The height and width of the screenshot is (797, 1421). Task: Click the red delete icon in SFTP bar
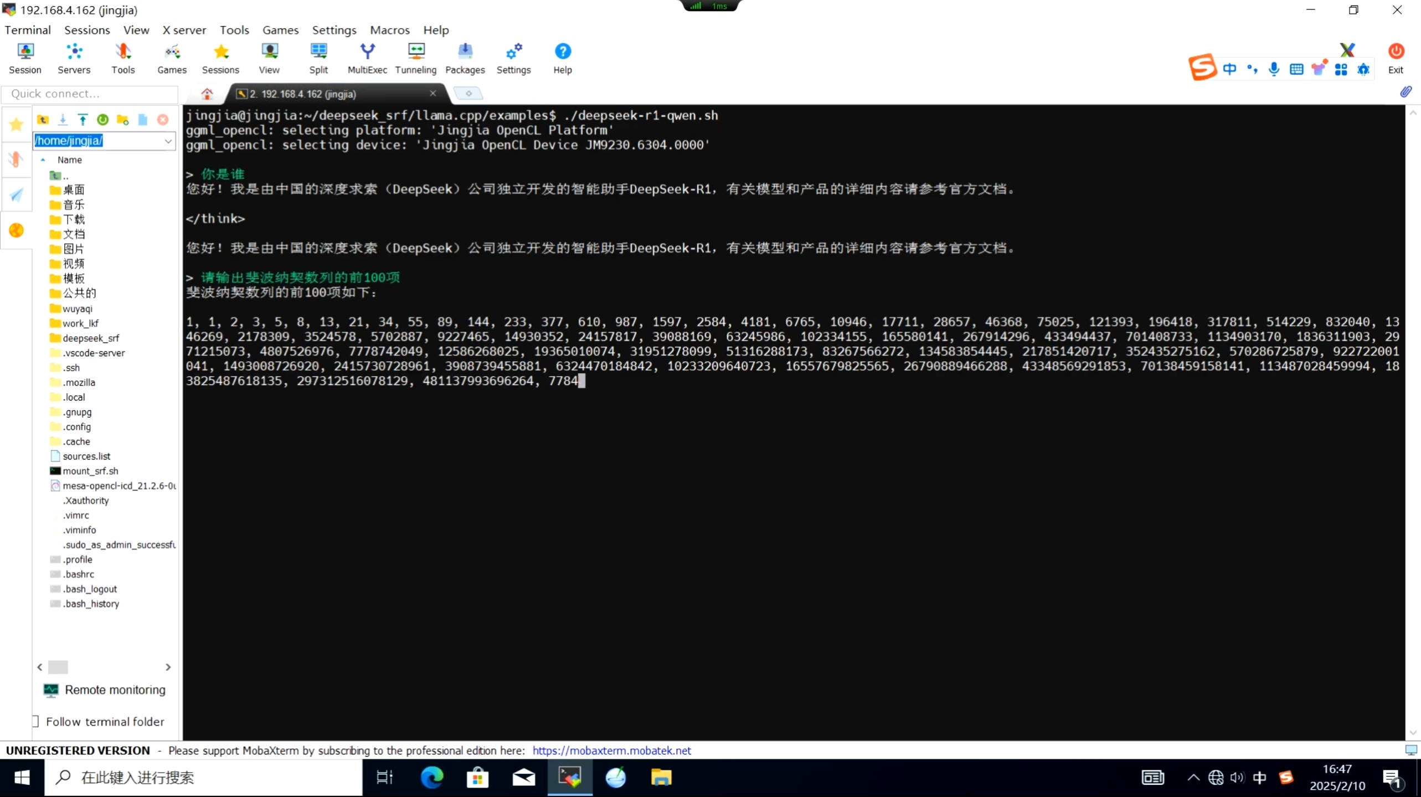pos(163,120)
